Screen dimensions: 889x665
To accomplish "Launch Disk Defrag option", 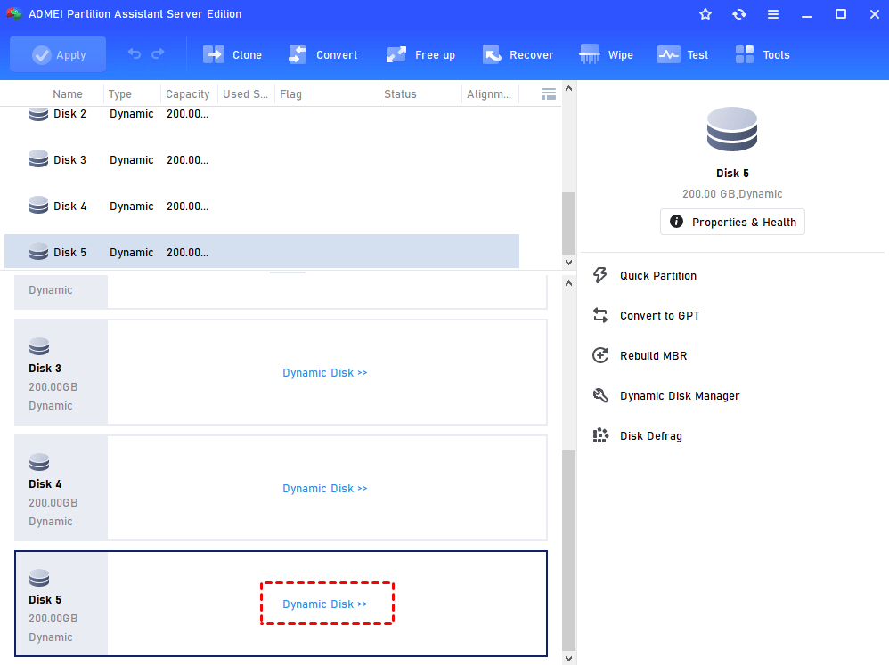I will click(x=651, y=436).
